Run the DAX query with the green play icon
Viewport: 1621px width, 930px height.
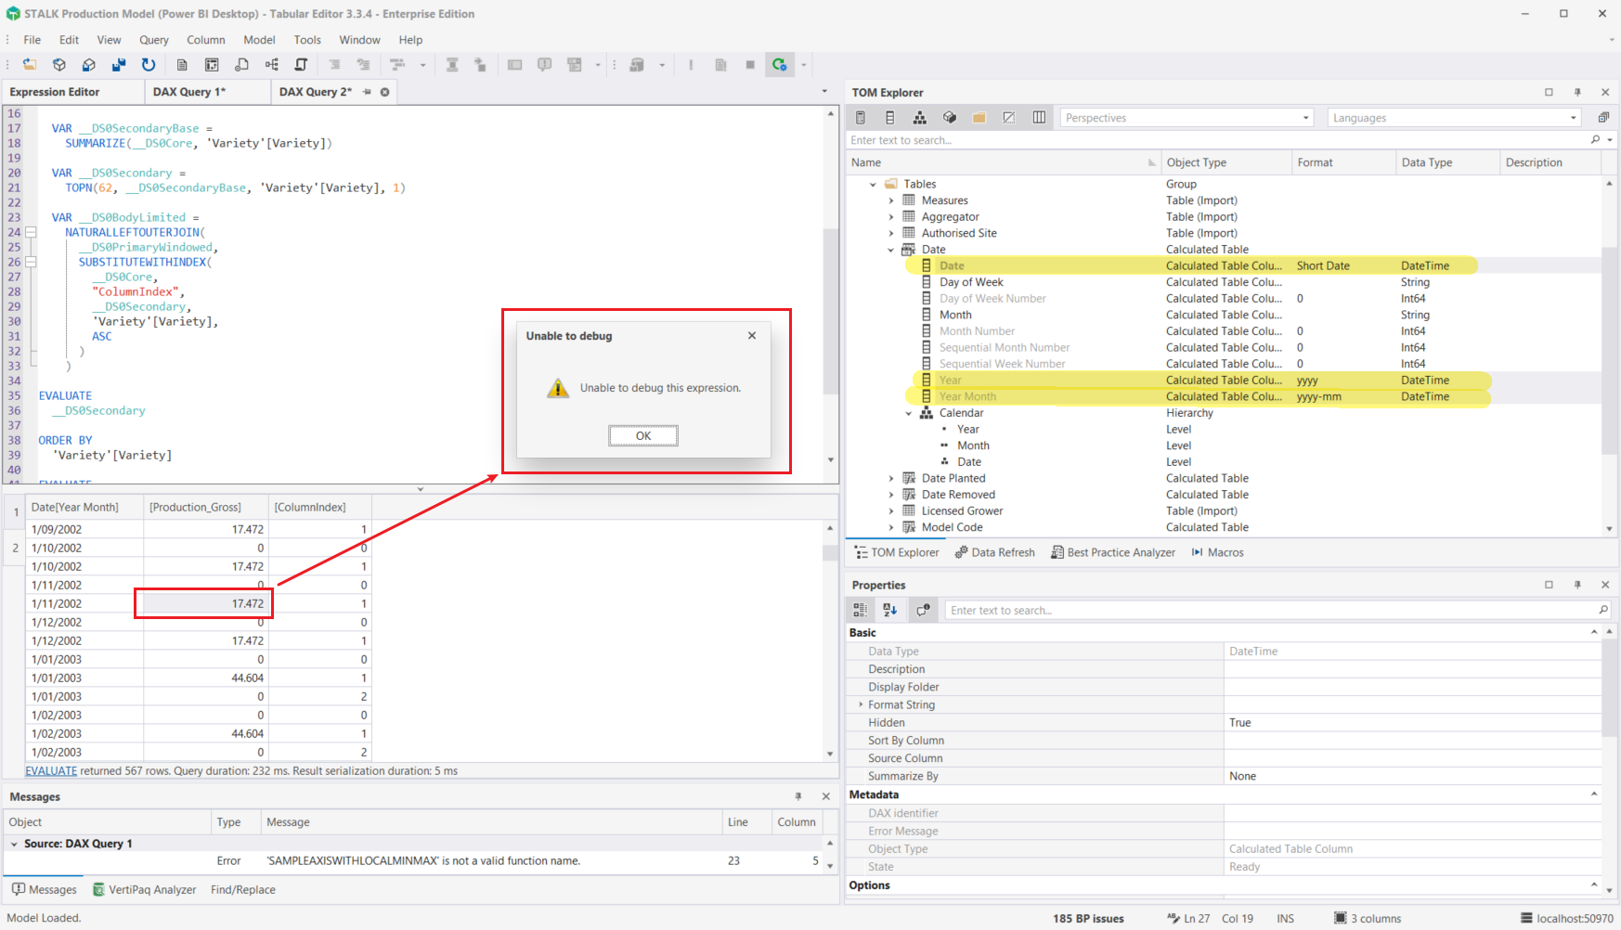click(x=779, y=64)
